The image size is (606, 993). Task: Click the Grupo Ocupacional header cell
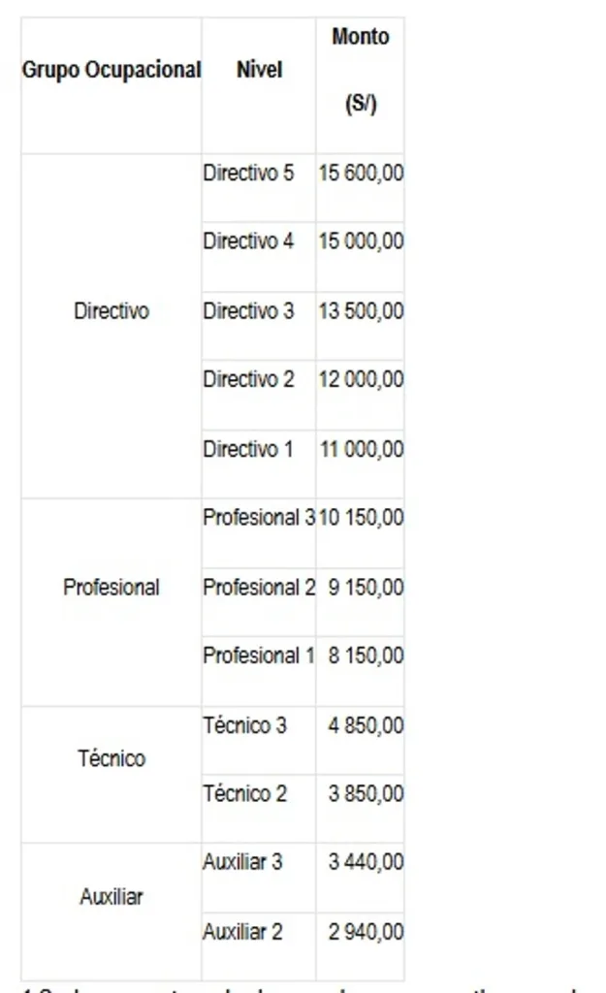(x=112, y=85)
